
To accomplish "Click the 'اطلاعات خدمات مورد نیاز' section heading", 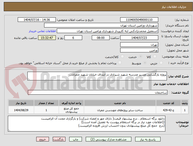I will pos(171,84).
